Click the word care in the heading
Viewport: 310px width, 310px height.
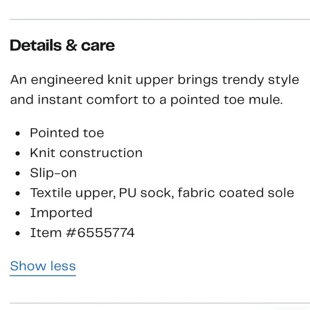(x=98, y=45)
